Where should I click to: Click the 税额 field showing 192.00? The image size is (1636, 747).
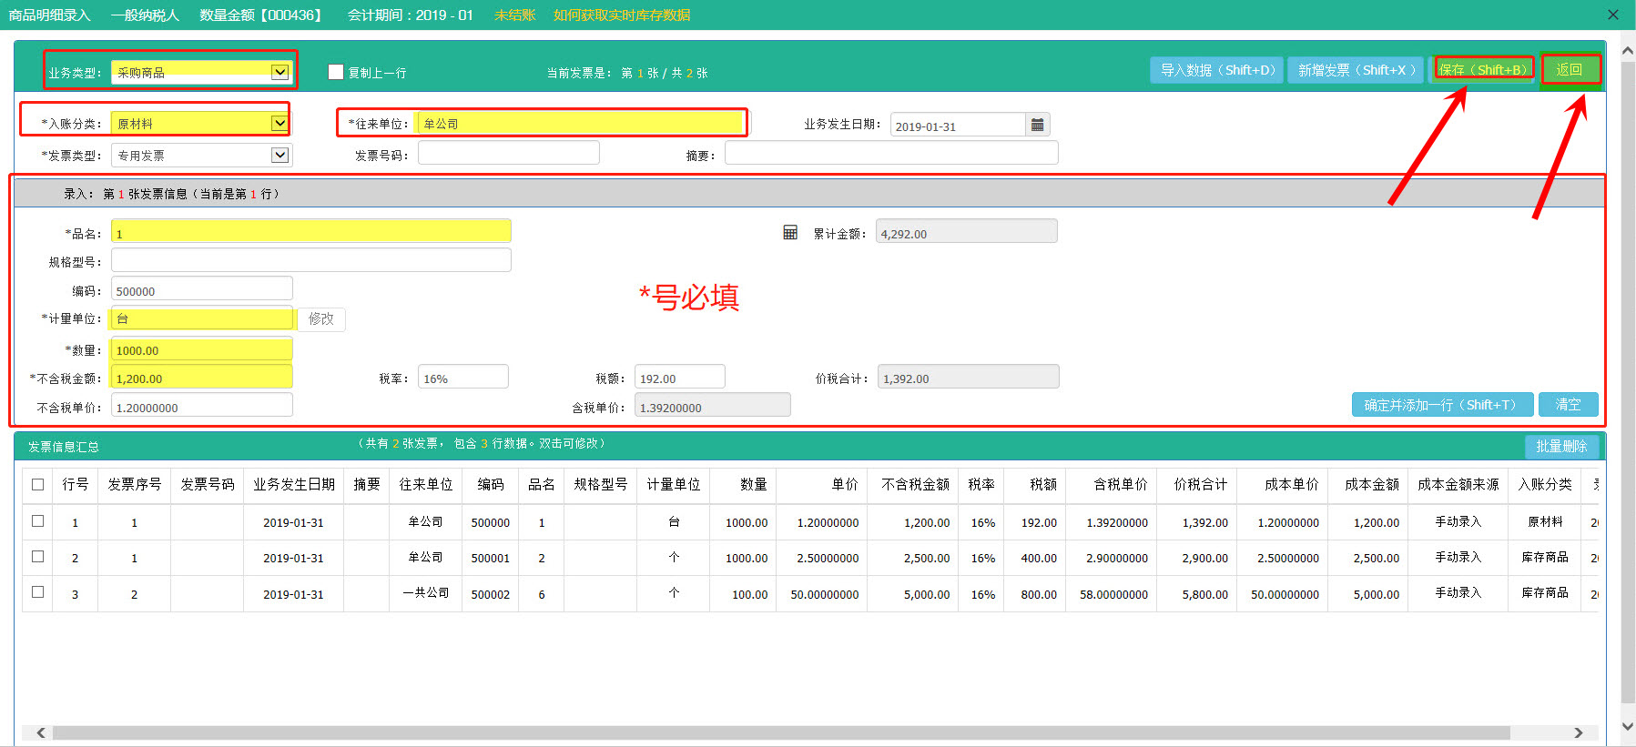(x=680, y=377)
